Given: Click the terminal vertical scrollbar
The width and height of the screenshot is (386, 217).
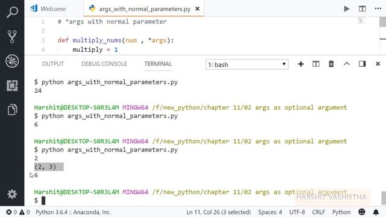Looking at the screenshot, I should click(x=384, y=198).
